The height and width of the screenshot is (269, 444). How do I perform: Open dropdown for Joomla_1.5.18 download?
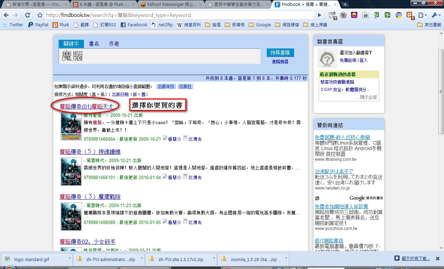coord(286,259)
